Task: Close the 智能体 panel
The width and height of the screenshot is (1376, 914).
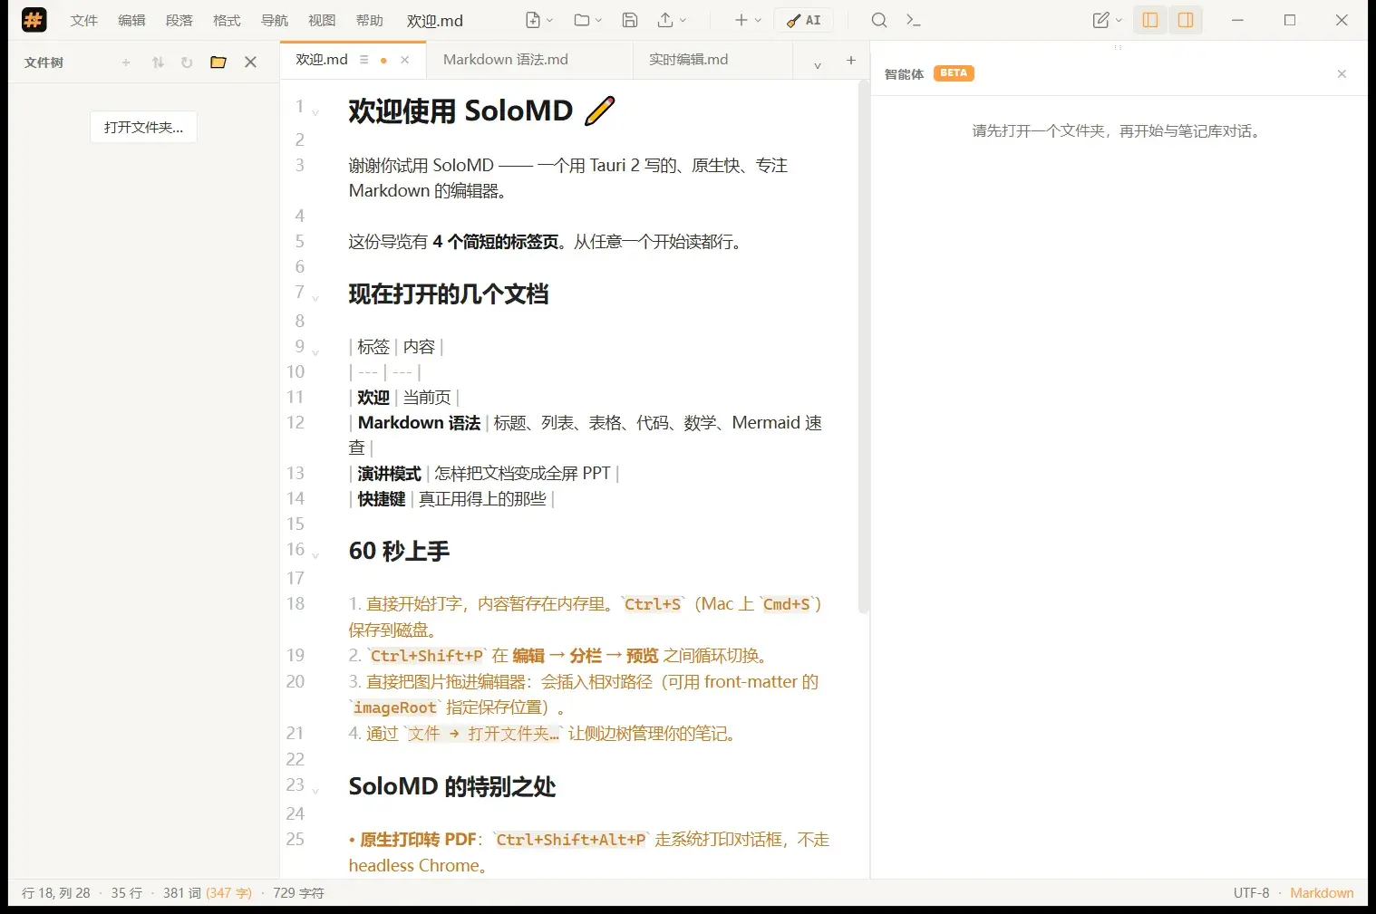Action: (x=1342, y=74)
